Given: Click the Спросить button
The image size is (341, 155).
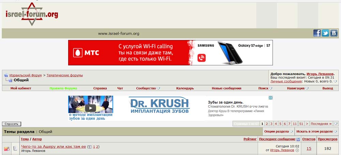Looking at the screenshot, I should (12, 124).
